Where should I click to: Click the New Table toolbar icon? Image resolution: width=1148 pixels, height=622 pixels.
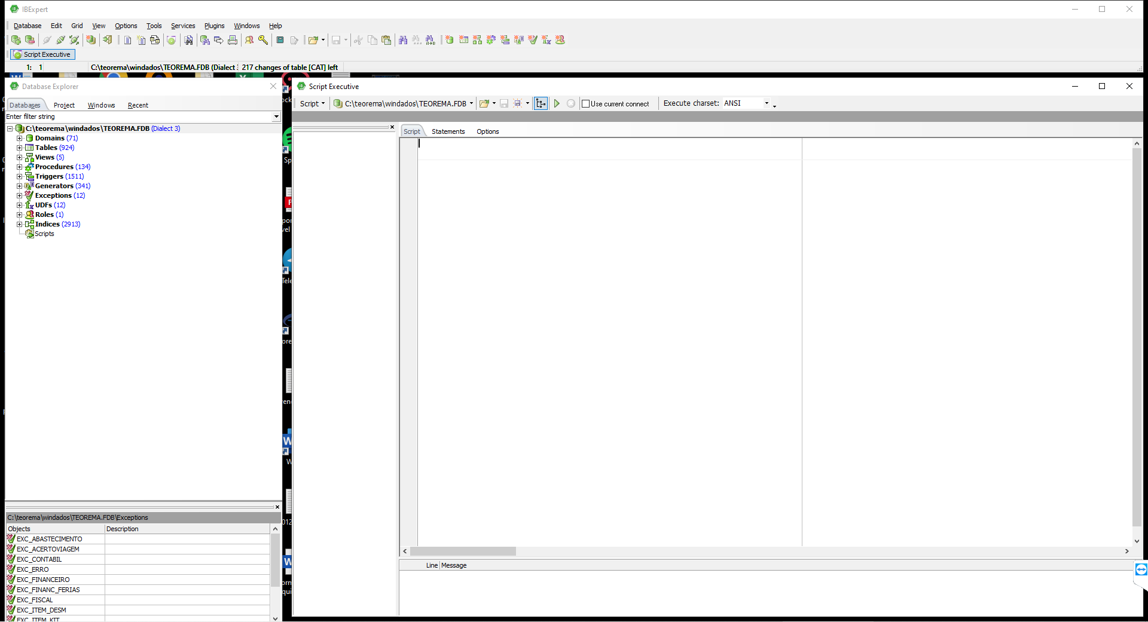[x=463, y=40]
